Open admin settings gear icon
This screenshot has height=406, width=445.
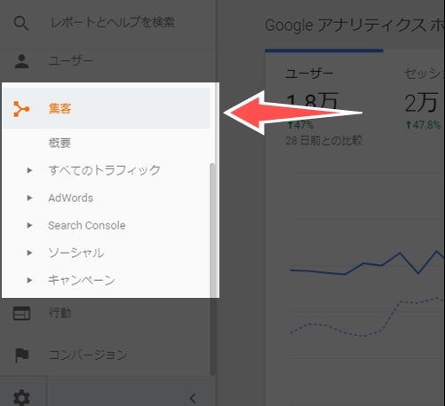tap(21, 398)
